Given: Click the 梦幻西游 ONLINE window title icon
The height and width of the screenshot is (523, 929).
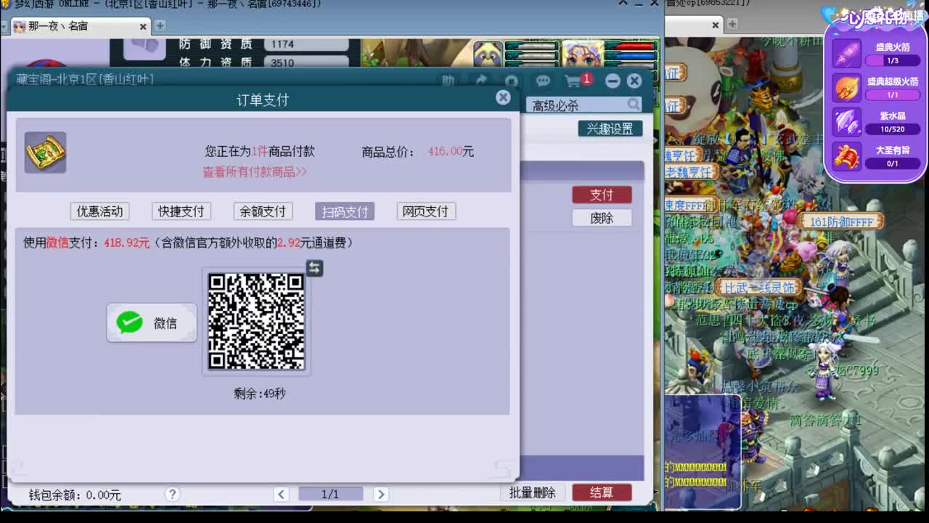Looking at the screenshot, I should pos(6,4).
